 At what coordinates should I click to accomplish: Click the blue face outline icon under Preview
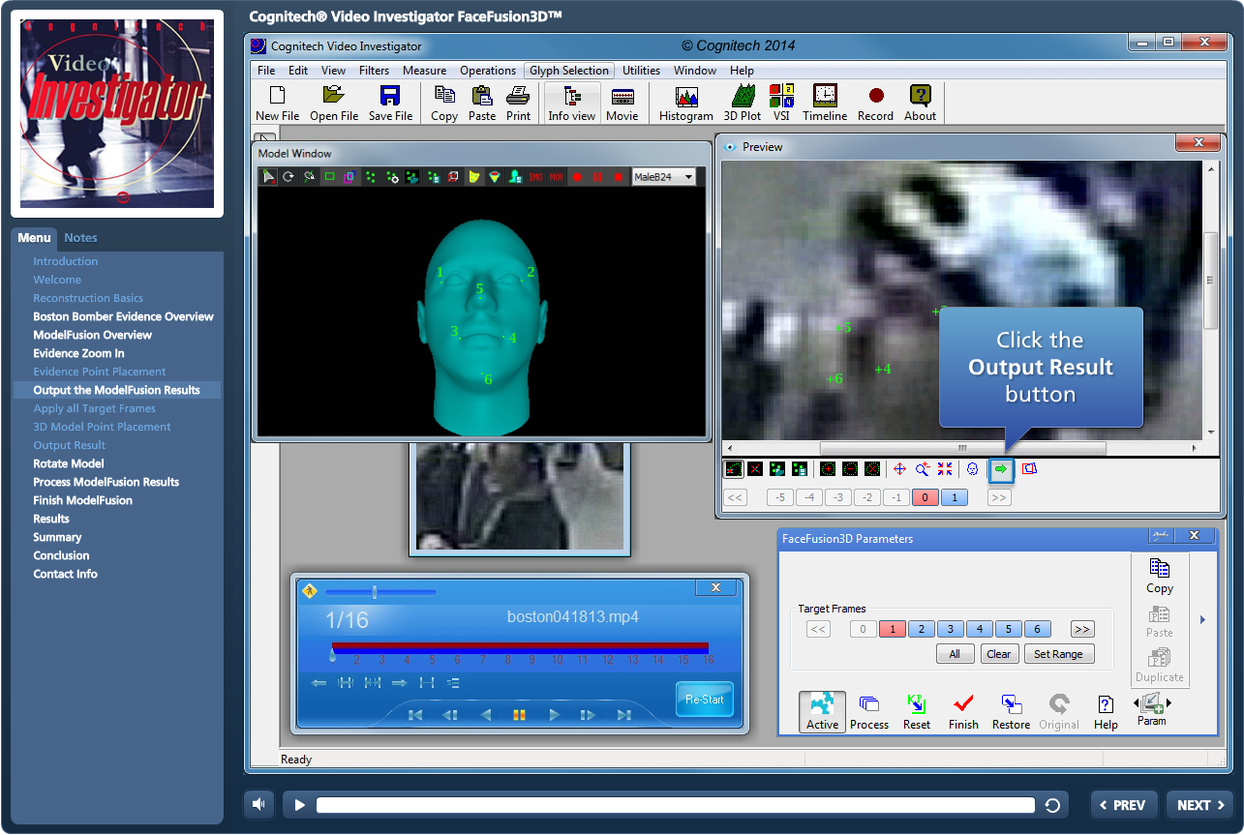[x=972, y=469]
